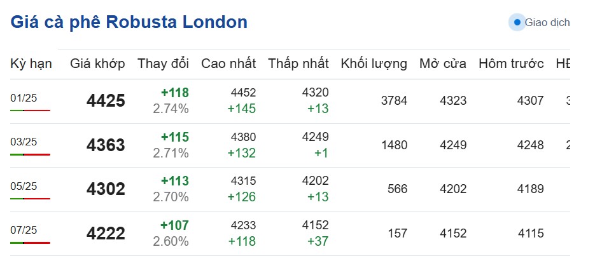Click the +115 change value for 03/25
The image size is (609, 261).
tap(174, 137)
